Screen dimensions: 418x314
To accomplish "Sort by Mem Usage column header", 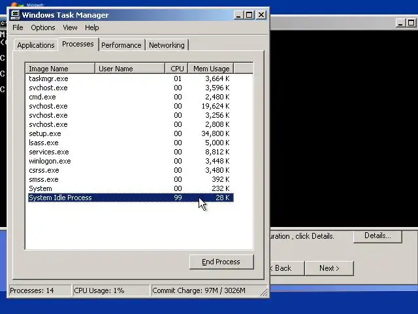I will pyautogui.click(x=211, y=69).
